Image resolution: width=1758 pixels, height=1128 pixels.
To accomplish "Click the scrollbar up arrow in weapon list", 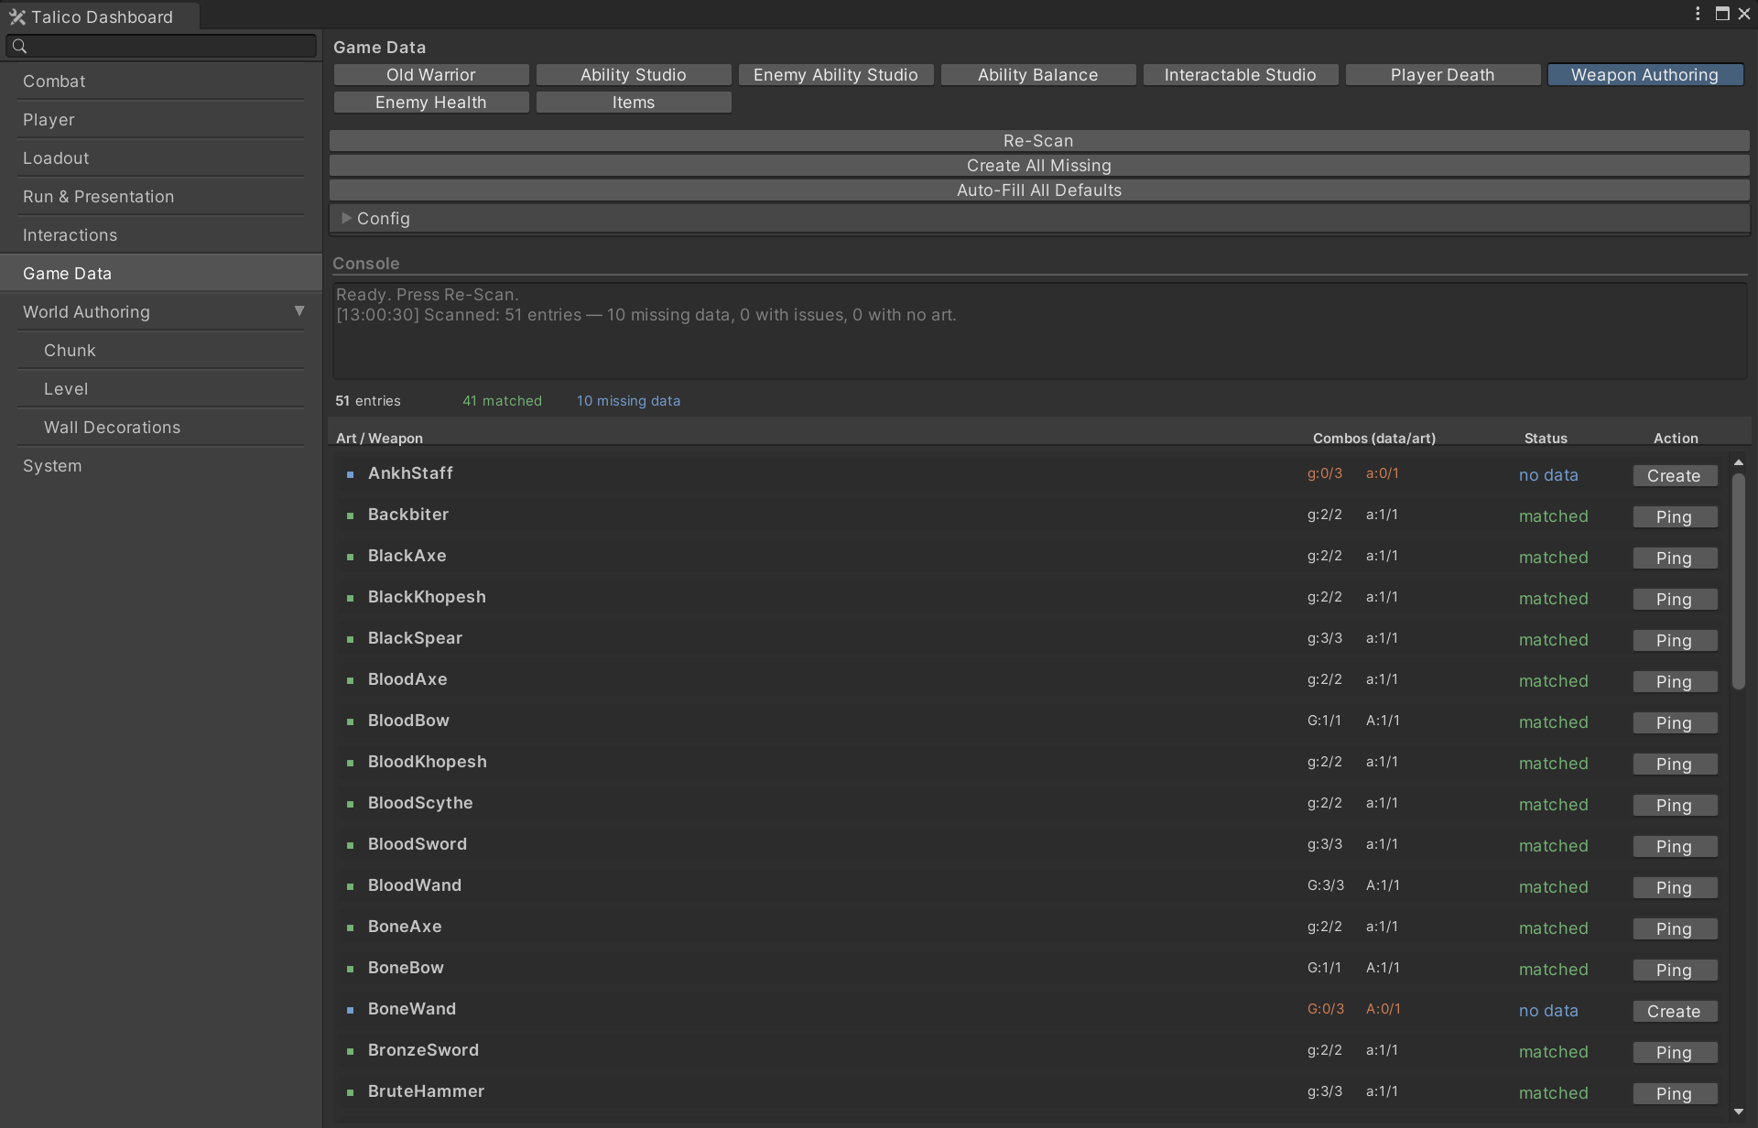I will pos(1738,462).
